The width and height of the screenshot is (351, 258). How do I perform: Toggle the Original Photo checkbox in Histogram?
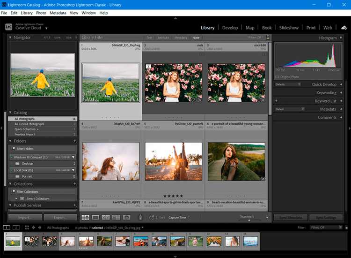point(278,77)
